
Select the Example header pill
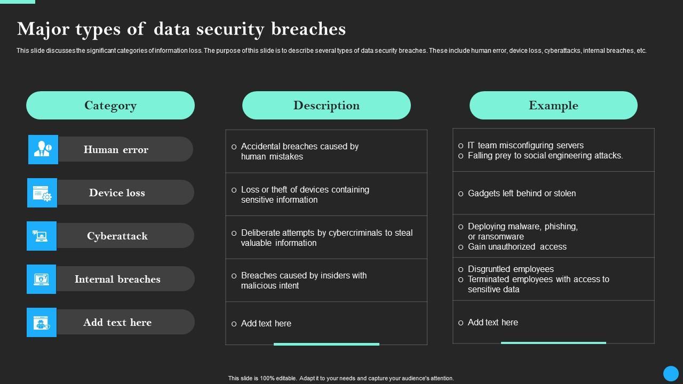point(553,105)
